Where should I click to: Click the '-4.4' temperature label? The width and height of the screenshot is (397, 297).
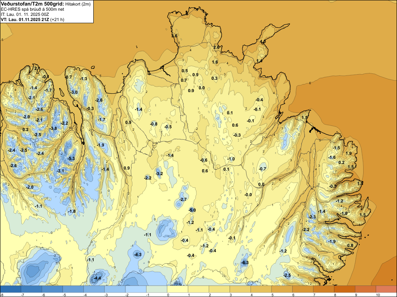click(x=97, y=278)
